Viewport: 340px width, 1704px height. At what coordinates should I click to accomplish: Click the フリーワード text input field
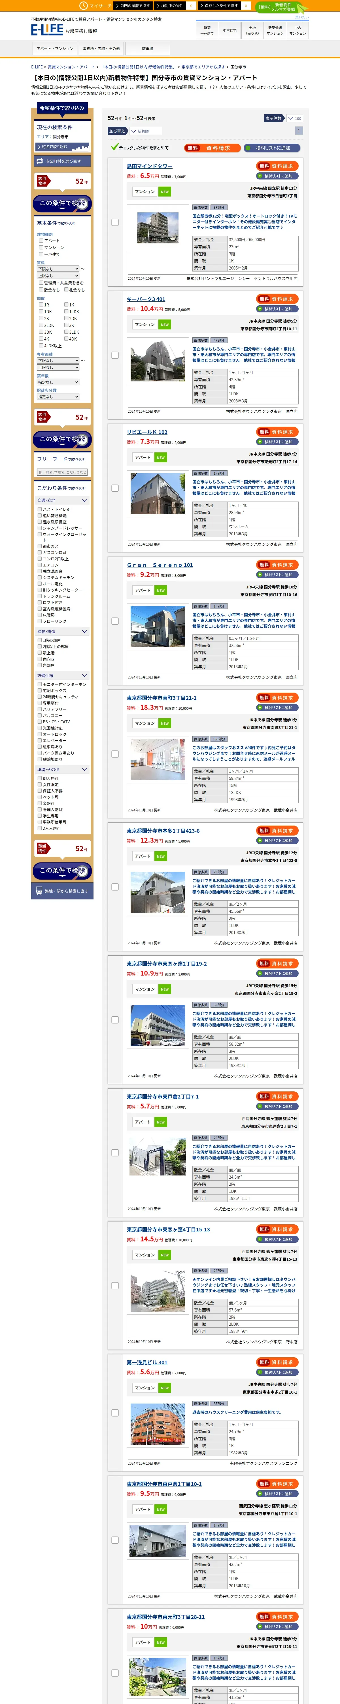pos(62,472)
